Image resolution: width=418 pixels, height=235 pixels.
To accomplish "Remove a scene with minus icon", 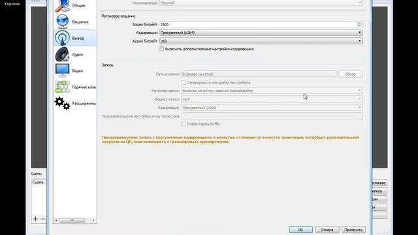I will tap(43, 219).
